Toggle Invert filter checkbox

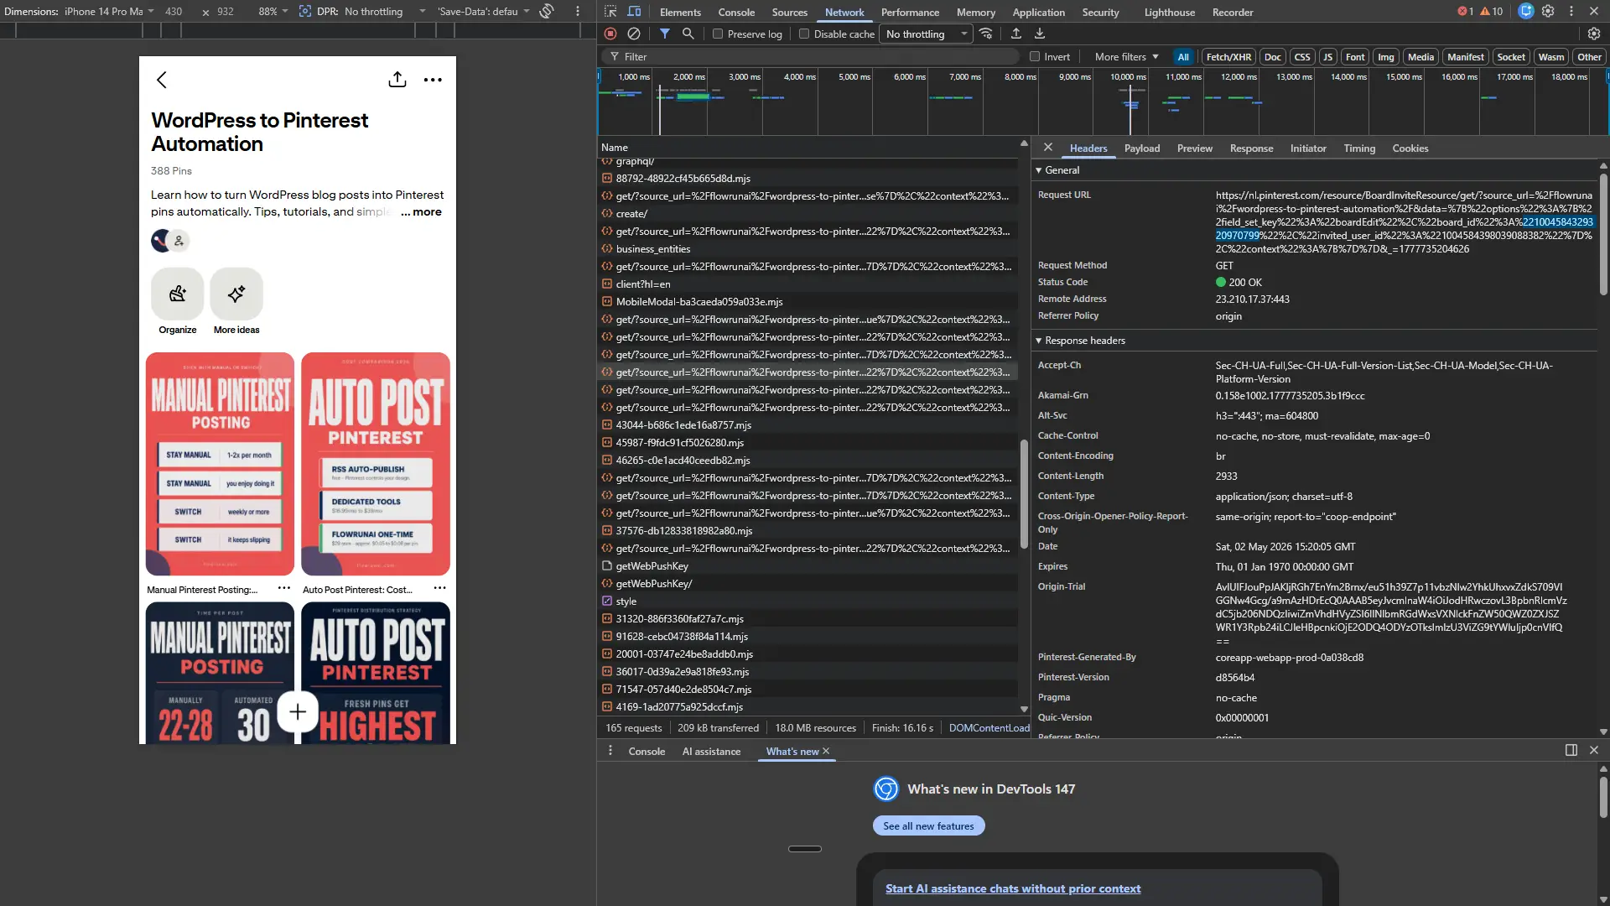pyautogui.click(x=1035, y=57)
